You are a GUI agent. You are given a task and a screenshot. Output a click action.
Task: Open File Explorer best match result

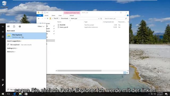click(26, 36)
